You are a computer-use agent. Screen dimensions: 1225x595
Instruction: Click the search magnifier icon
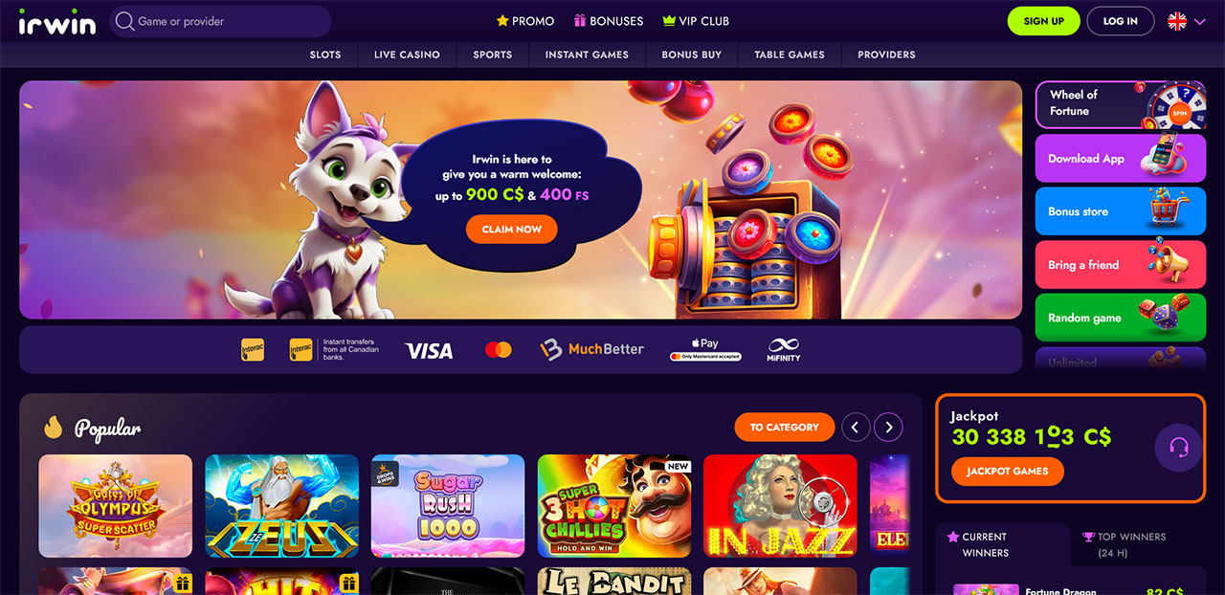[124, 21]
